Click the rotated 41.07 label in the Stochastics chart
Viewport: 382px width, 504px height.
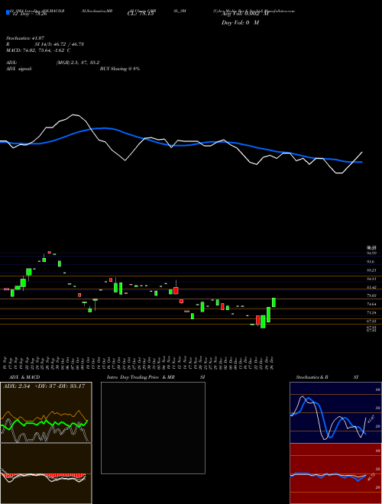click(x=371, y=419)
